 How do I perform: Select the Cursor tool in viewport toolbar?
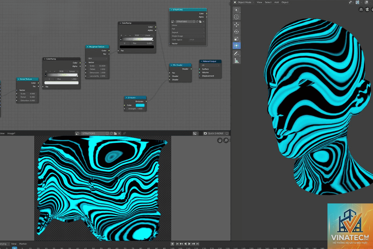point(236,17)
